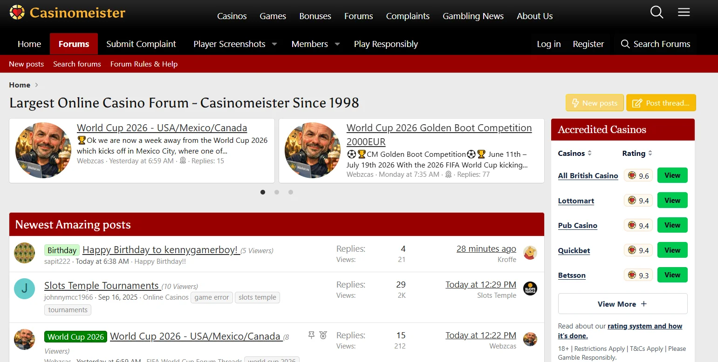The width and height of the screenshot is (718, 362).
Task: Click Register link
Action: click(x=588, y=44)
